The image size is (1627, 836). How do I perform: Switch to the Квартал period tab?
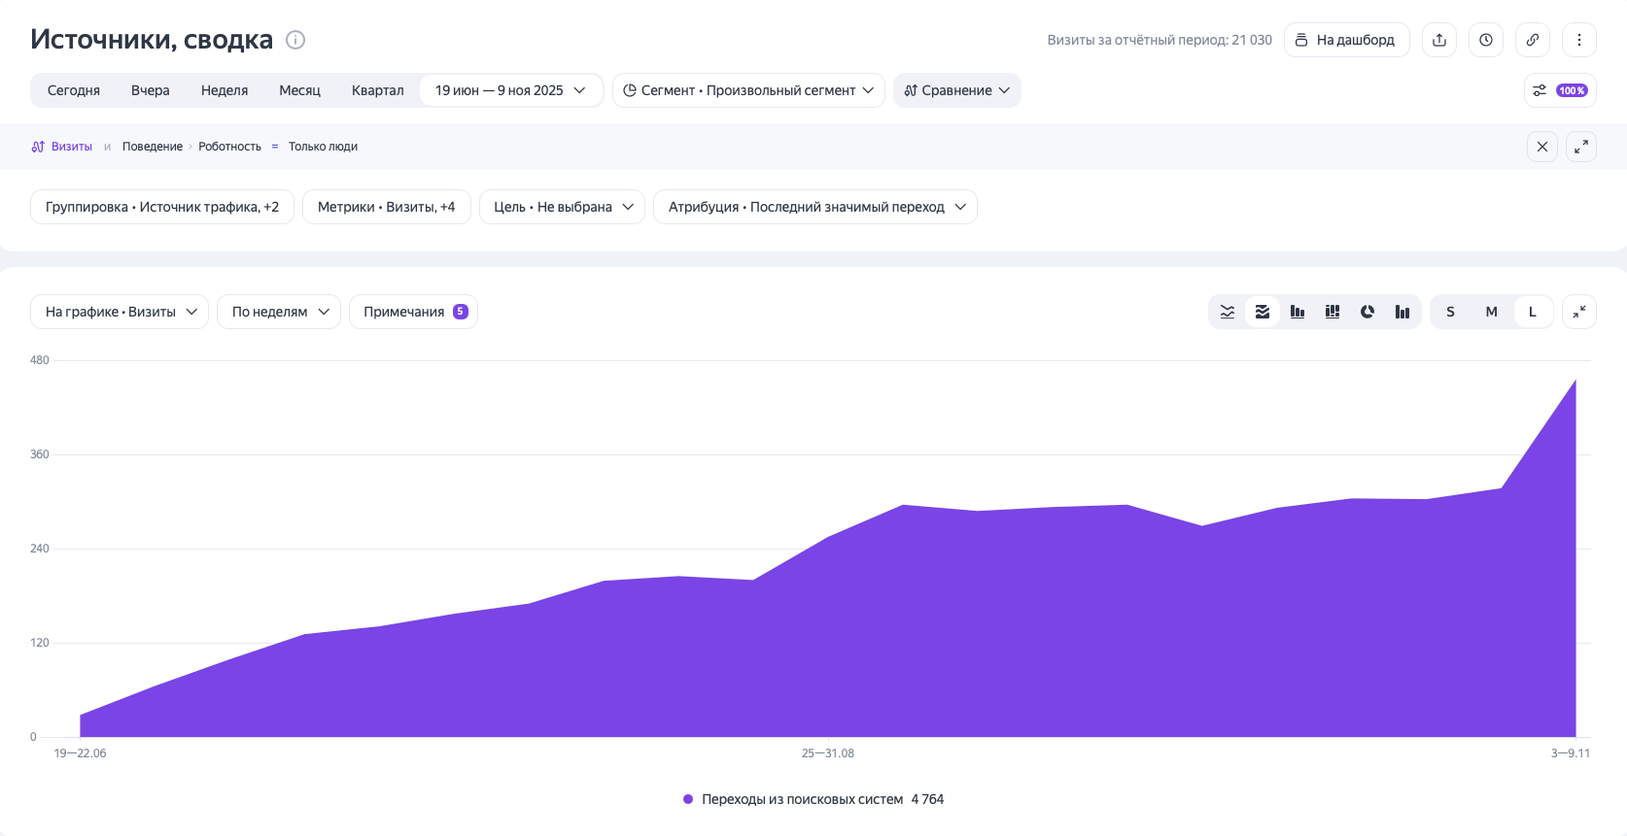pos(377,90)
